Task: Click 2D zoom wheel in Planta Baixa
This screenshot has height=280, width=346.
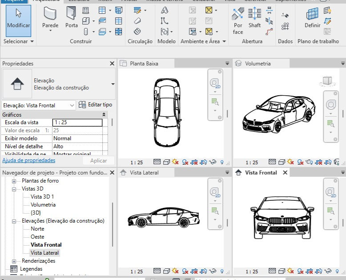Action: point(215,84)
